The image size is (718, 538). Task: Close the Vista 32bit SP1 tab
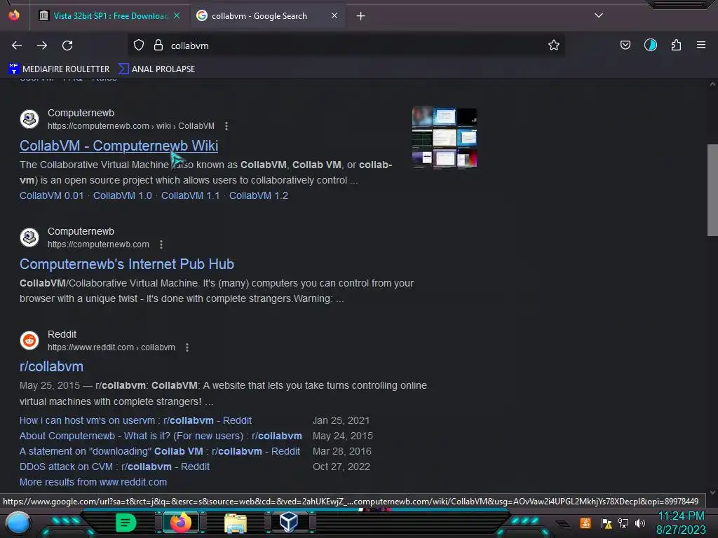click(177, 15)
